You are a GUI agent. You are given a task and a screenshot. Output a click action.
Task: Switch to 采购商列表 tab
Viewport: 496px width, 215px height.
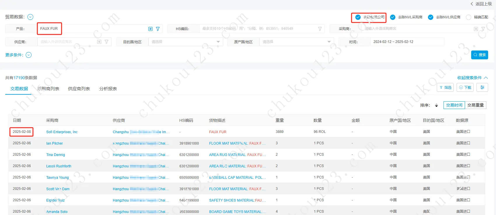point(48,89)
